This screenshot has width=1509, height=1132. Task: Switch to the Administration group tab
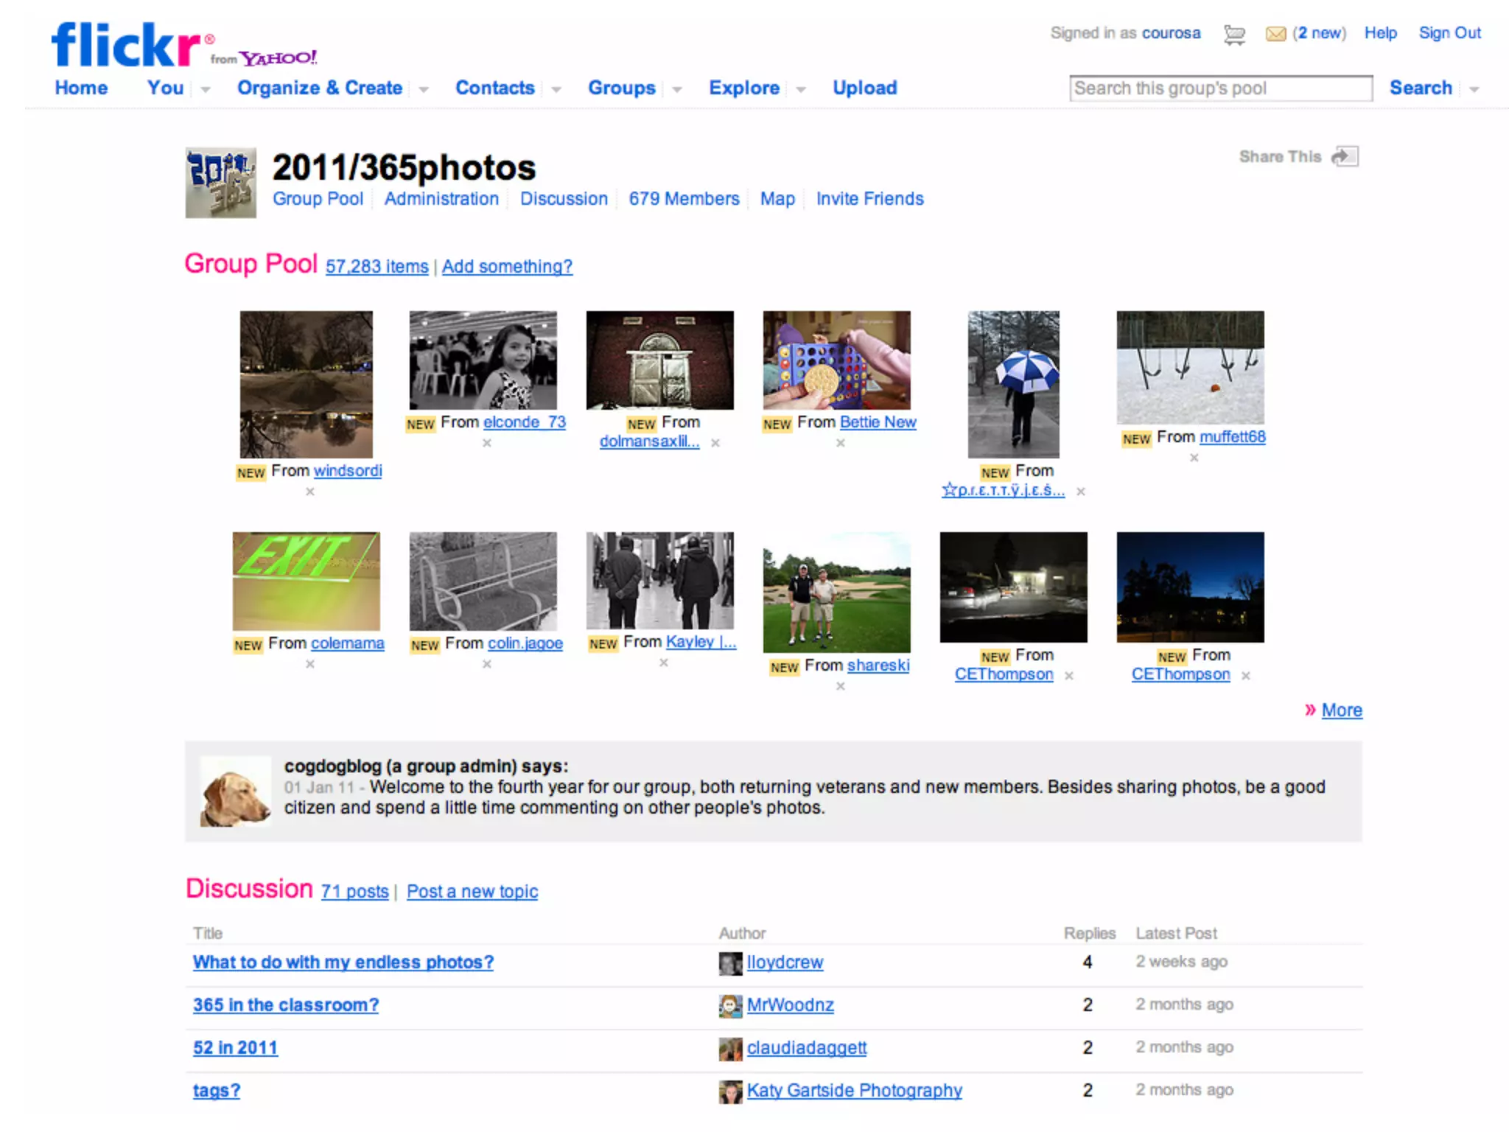click(441, 199)
